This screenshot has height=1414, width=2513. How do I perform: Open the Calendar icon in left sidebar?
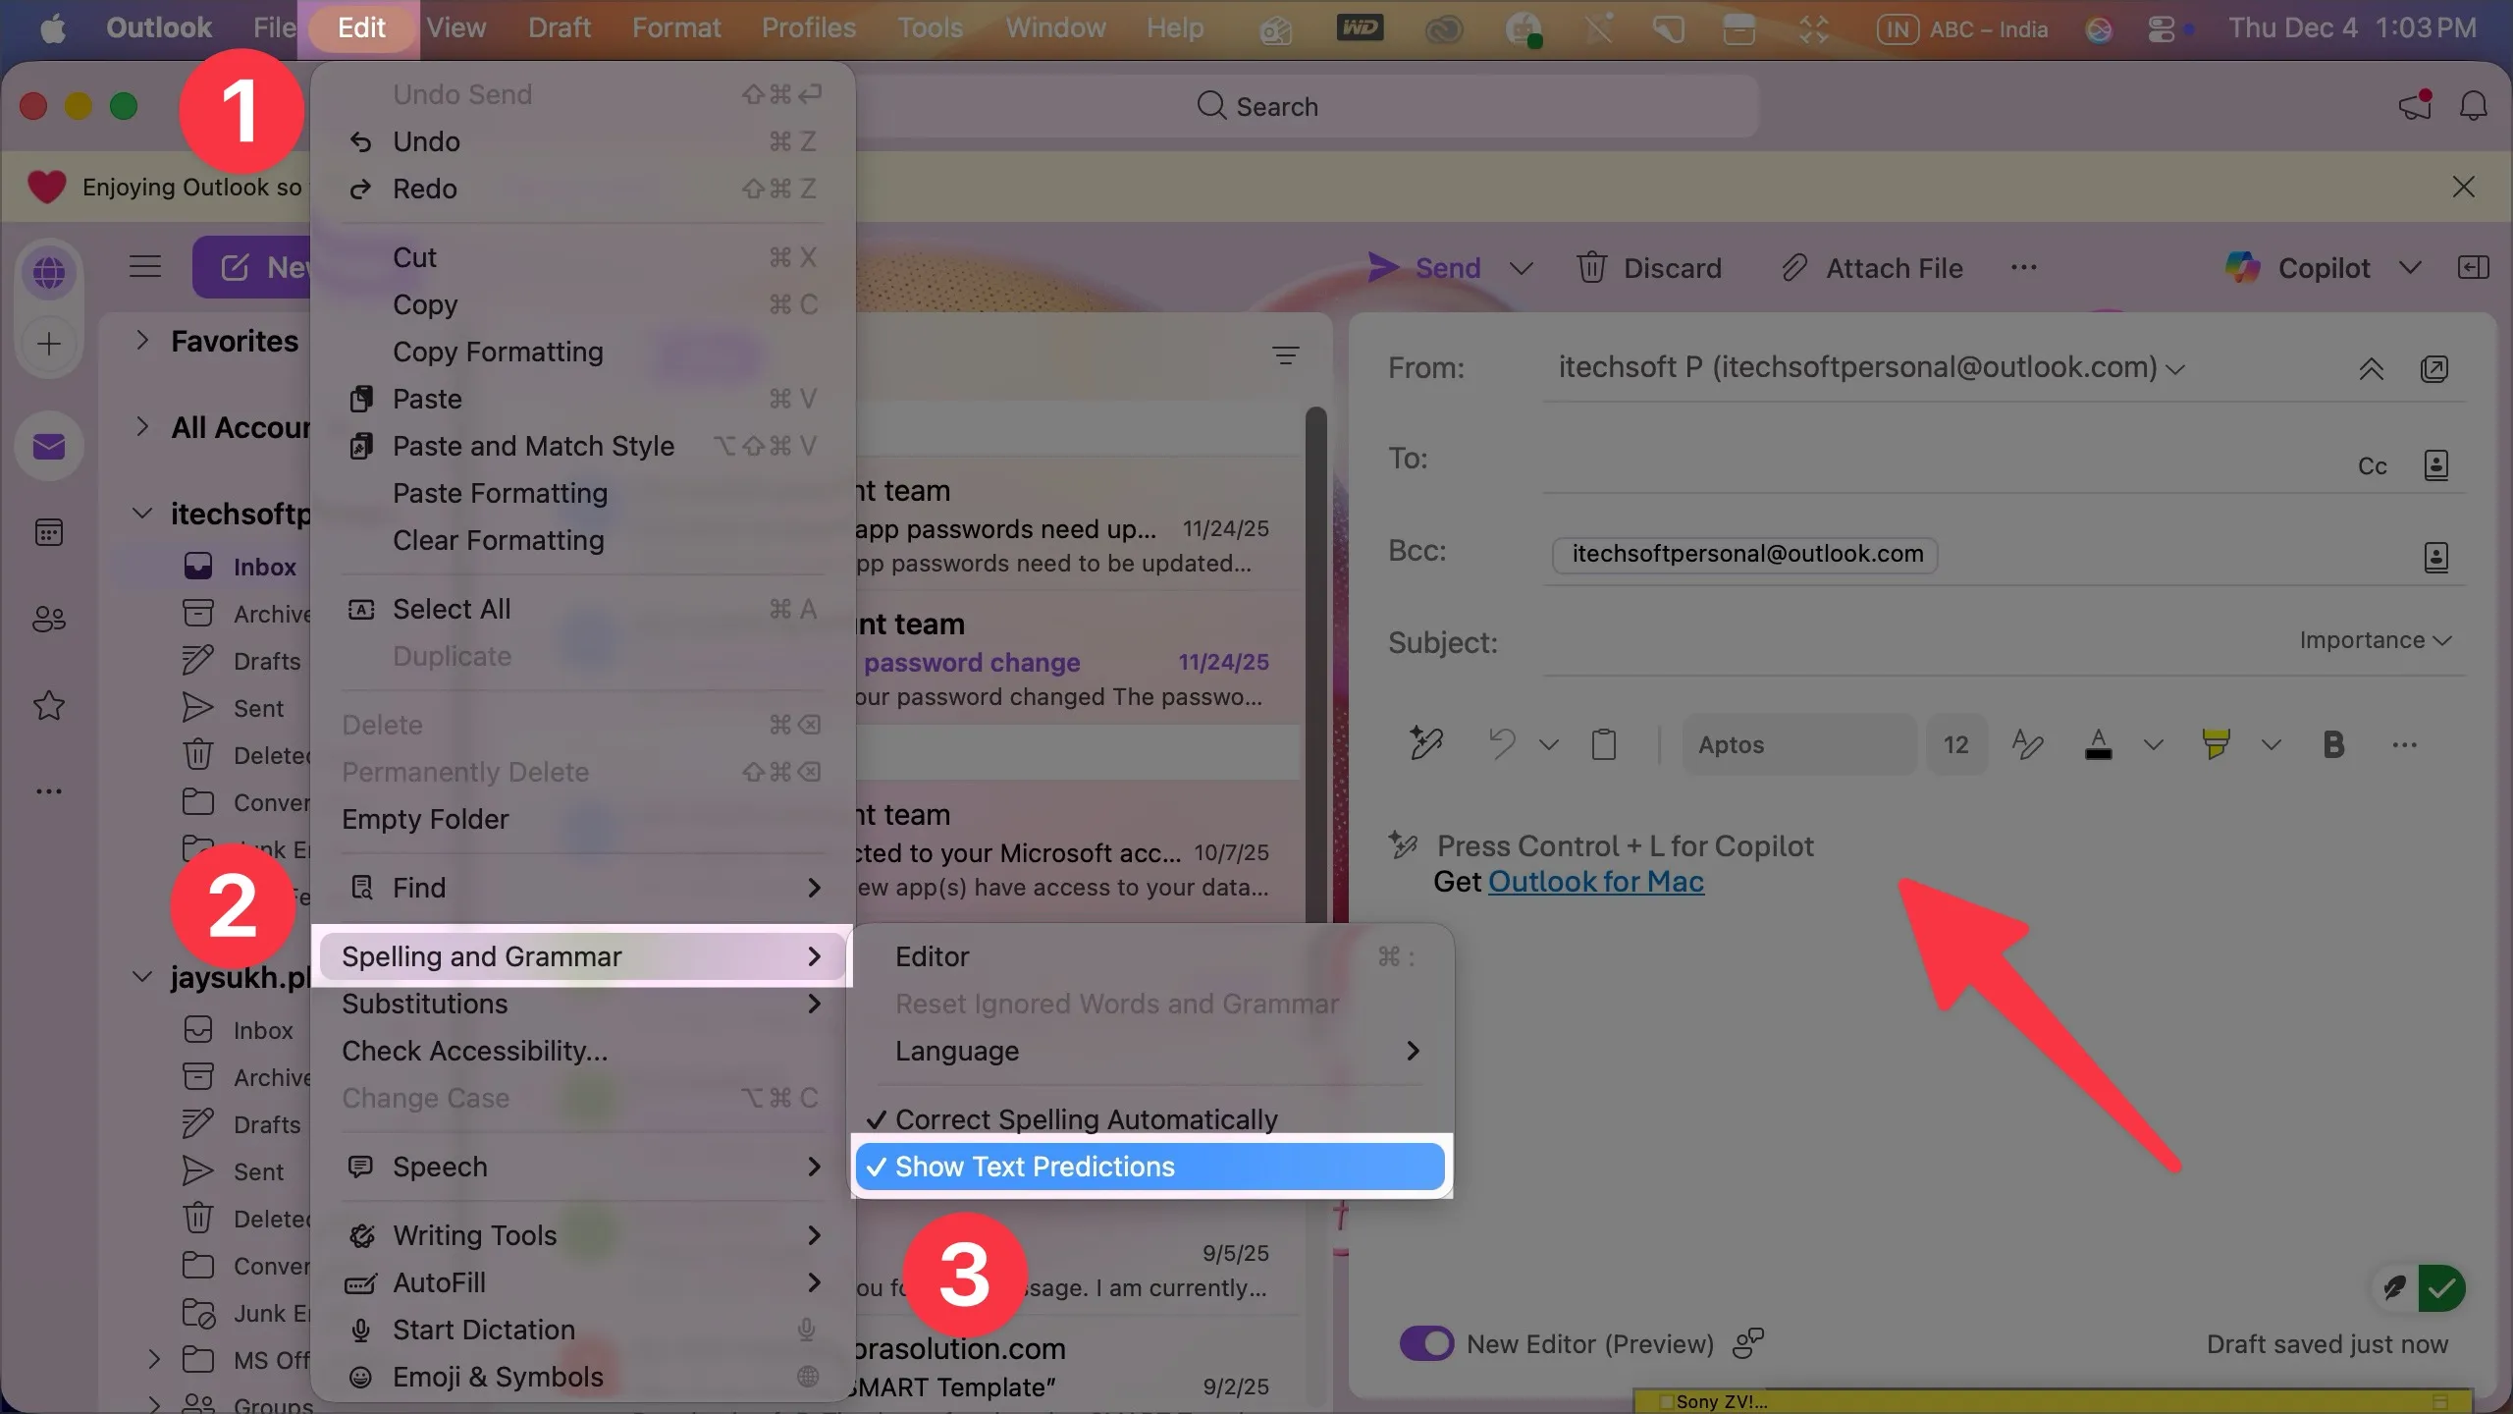coord(49,533)
